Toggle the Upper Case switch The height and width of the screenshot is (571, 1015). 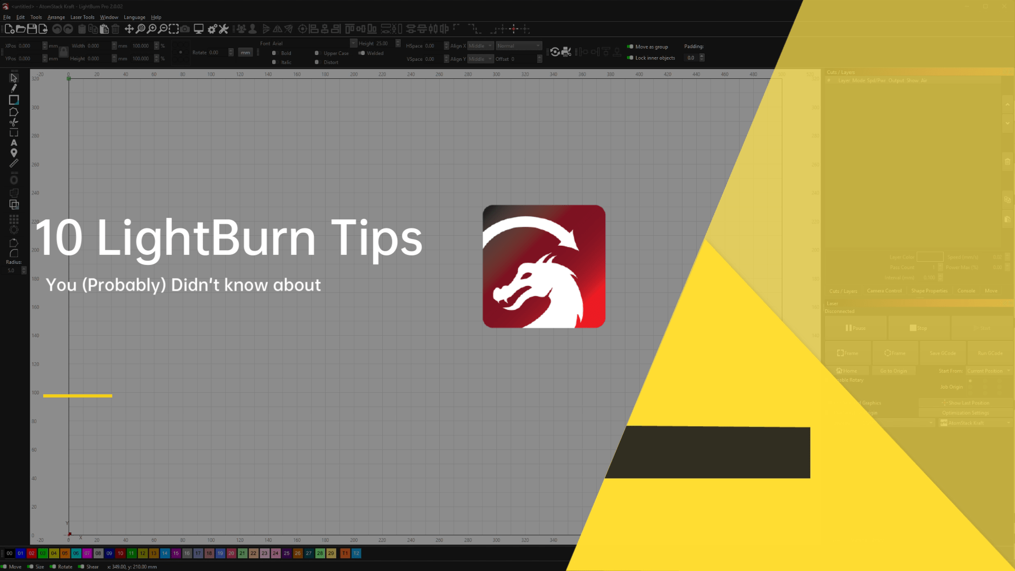pos(317,53)
